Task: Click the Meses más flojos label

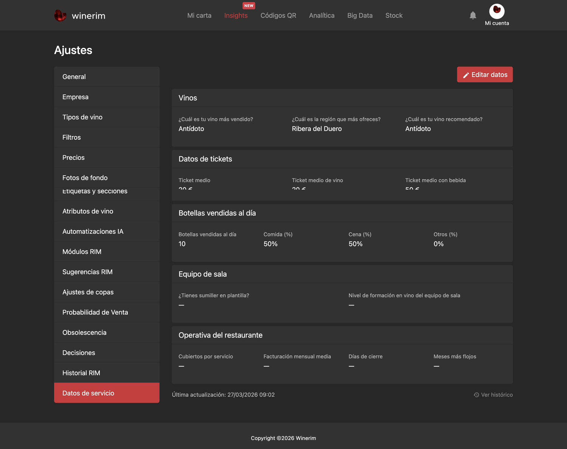Action: 455,356
